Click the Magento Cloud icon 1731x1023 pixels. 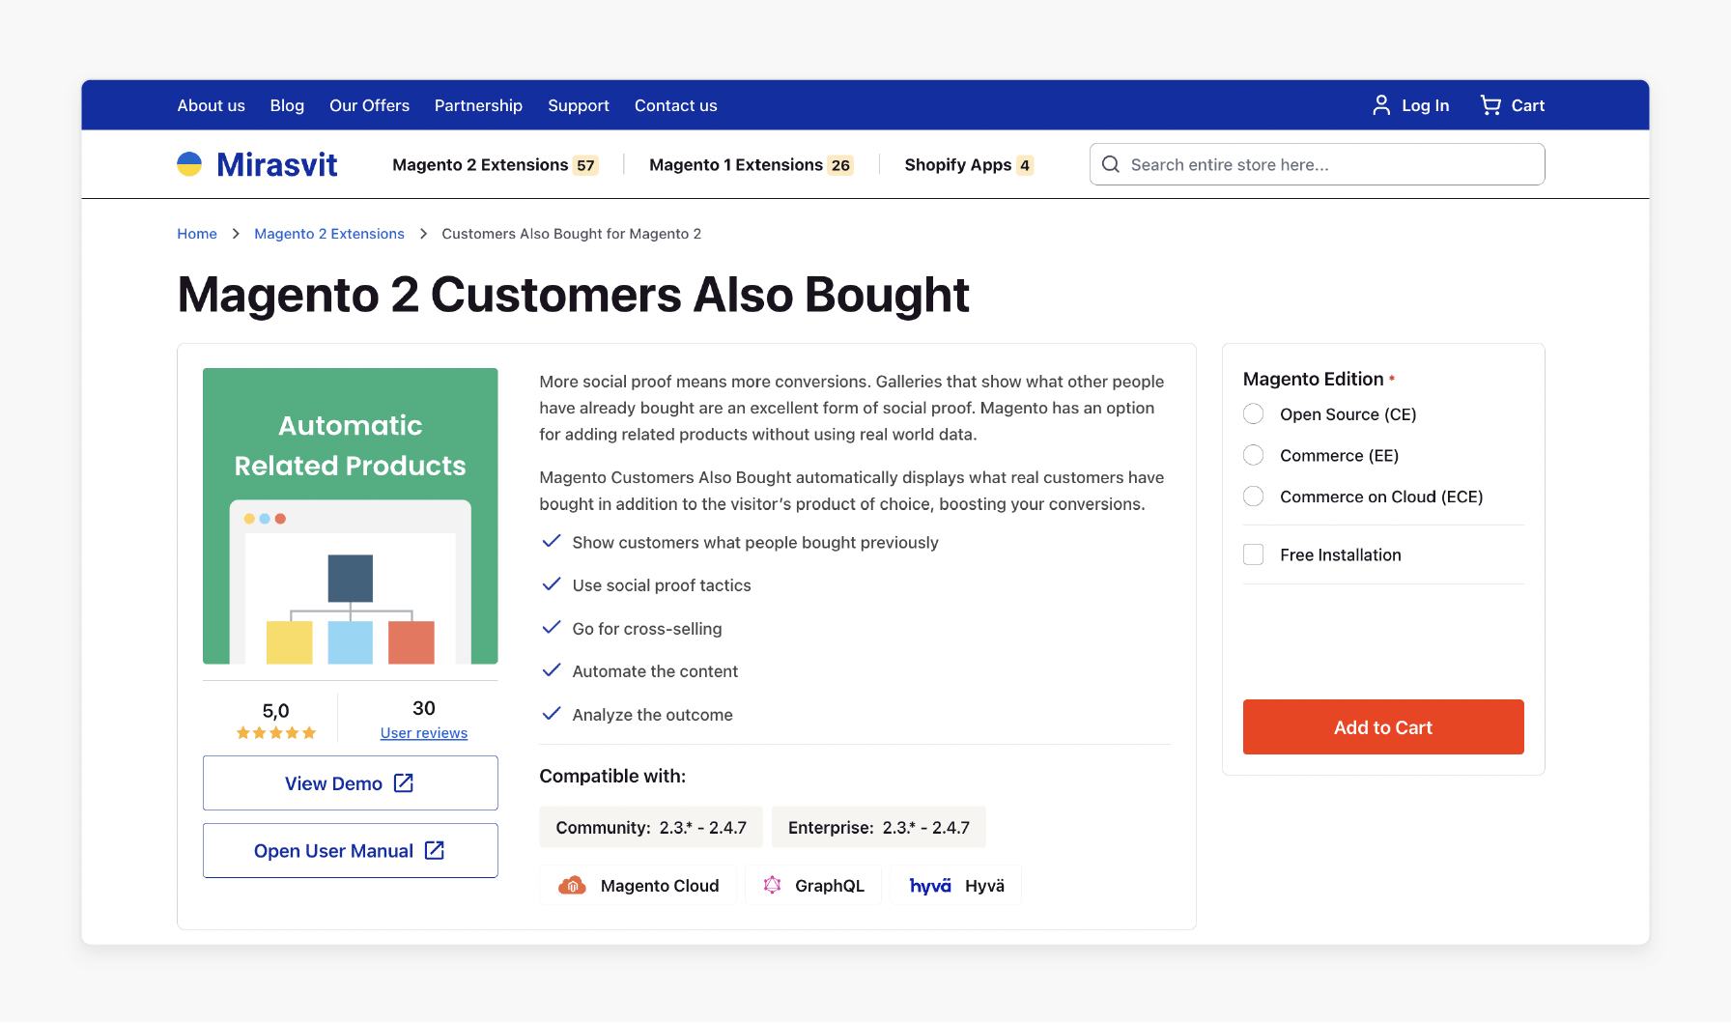(x=572, y=885)
